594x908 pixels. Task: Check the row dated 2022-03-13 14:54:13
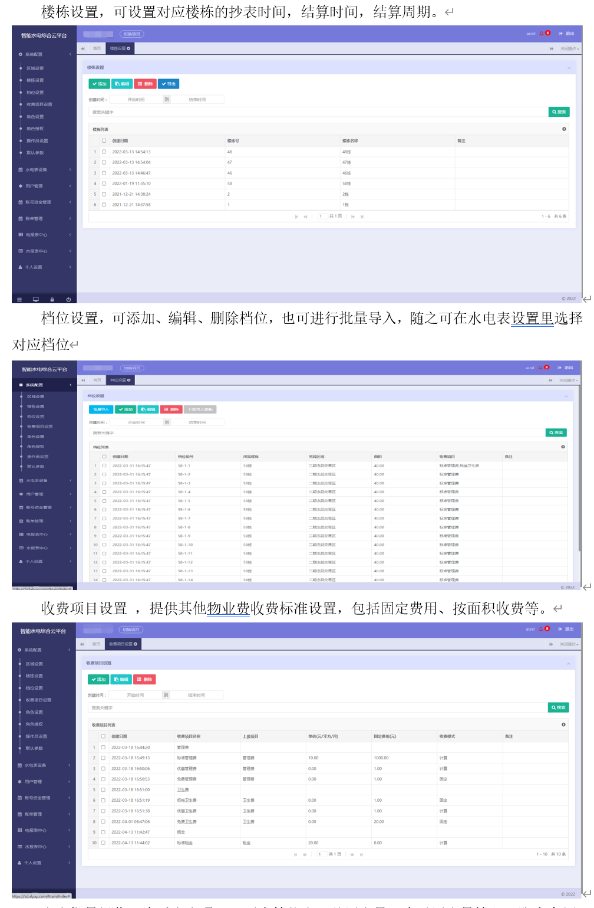click(x=104, y=152)
